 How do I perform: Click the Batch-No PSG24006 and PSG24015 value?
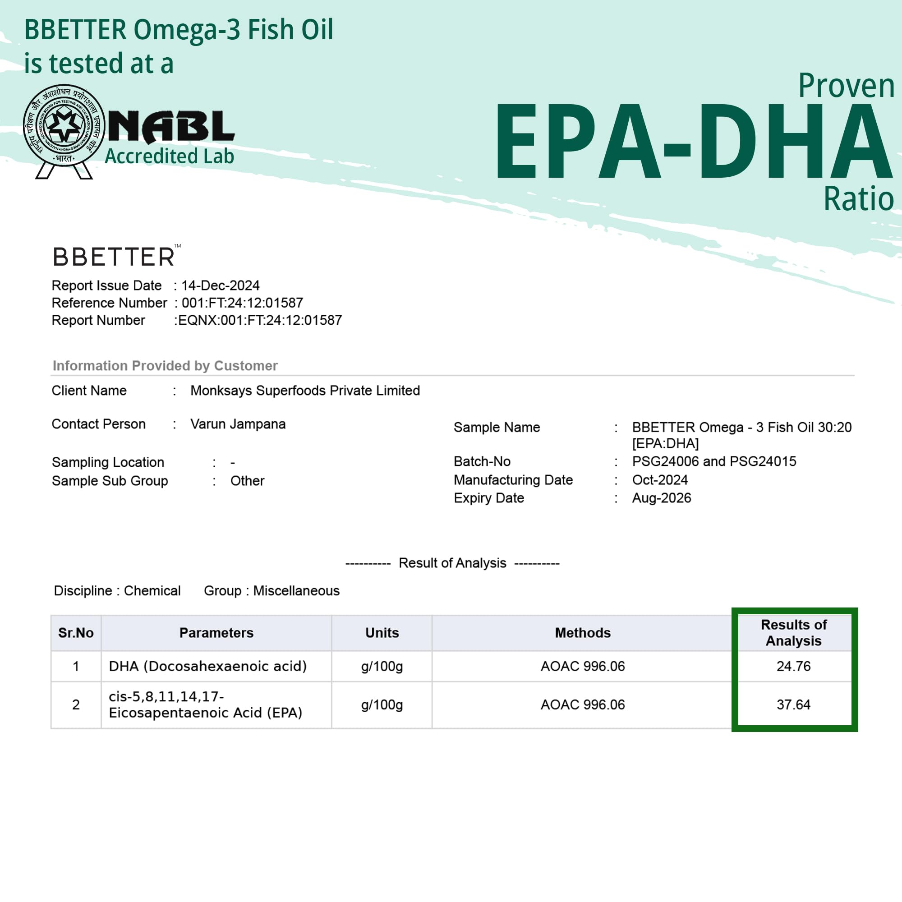click(x=714, y=461)
